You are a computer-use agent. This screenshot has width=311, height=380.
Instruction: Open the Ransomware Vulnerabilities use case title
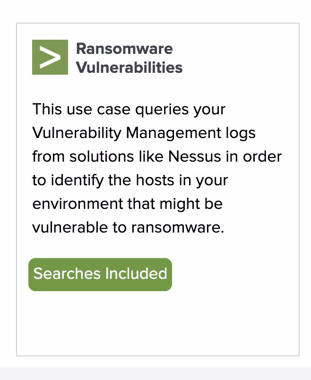(x=129, y=58)
